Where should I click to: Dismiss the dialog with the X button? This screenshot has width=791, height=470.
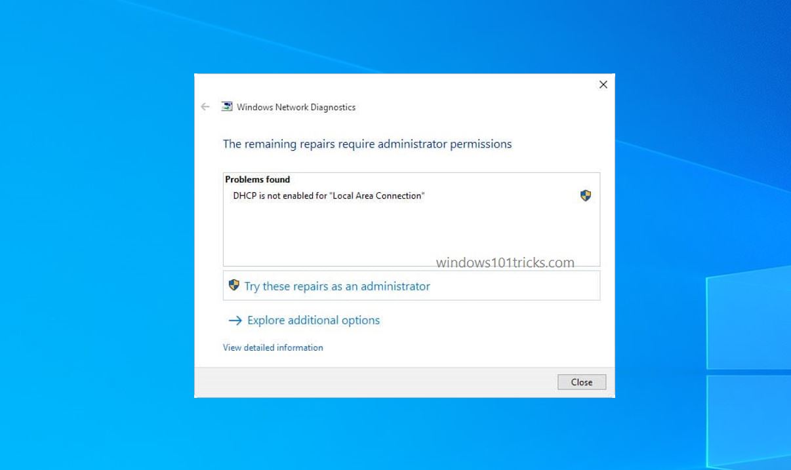pos(603,85)
